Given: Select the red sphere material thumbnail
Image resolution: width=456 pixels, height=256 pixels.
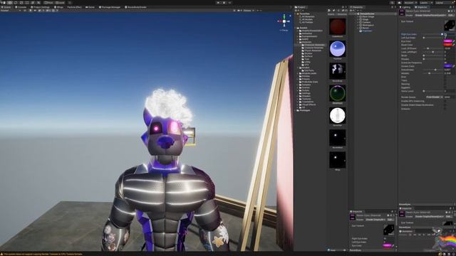Looking at the screenshot, I should tap(337, 26).
